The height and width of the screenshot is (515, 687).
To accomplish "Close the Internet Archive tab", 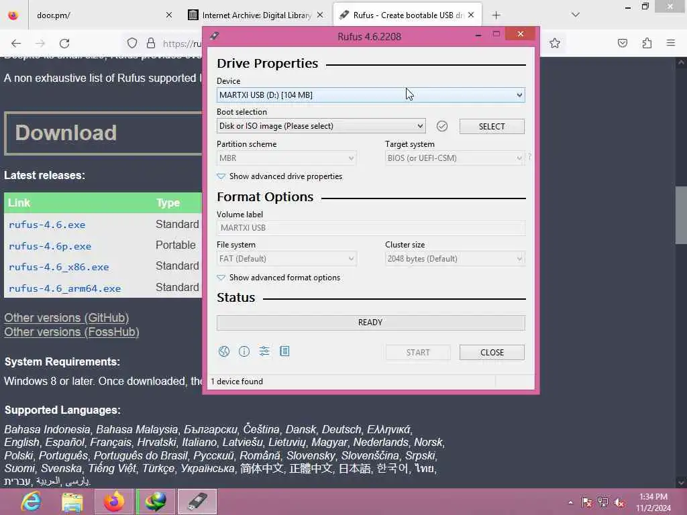I will (x=320, y=15).
